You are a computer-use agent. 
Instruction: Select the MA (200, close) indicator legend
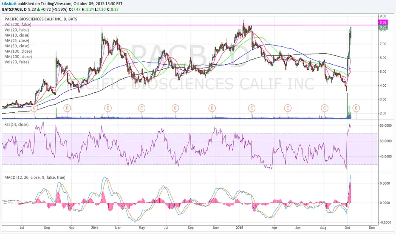[x=18, y=57]
